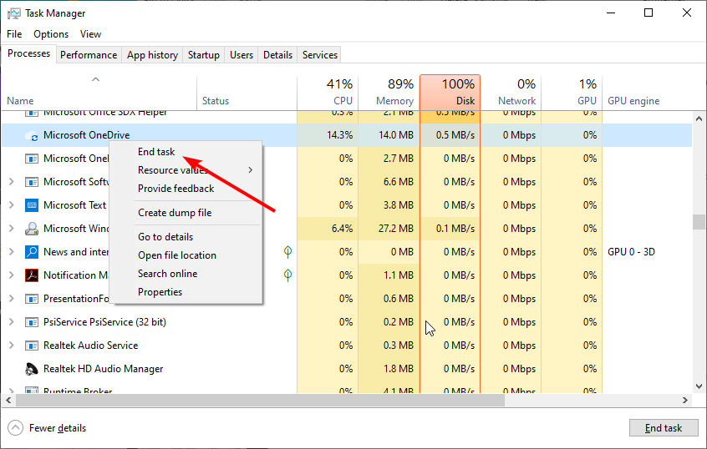Expand the PresentationFo process group
The width and height of the screenshot is (707, 449).
click(12, 299)
